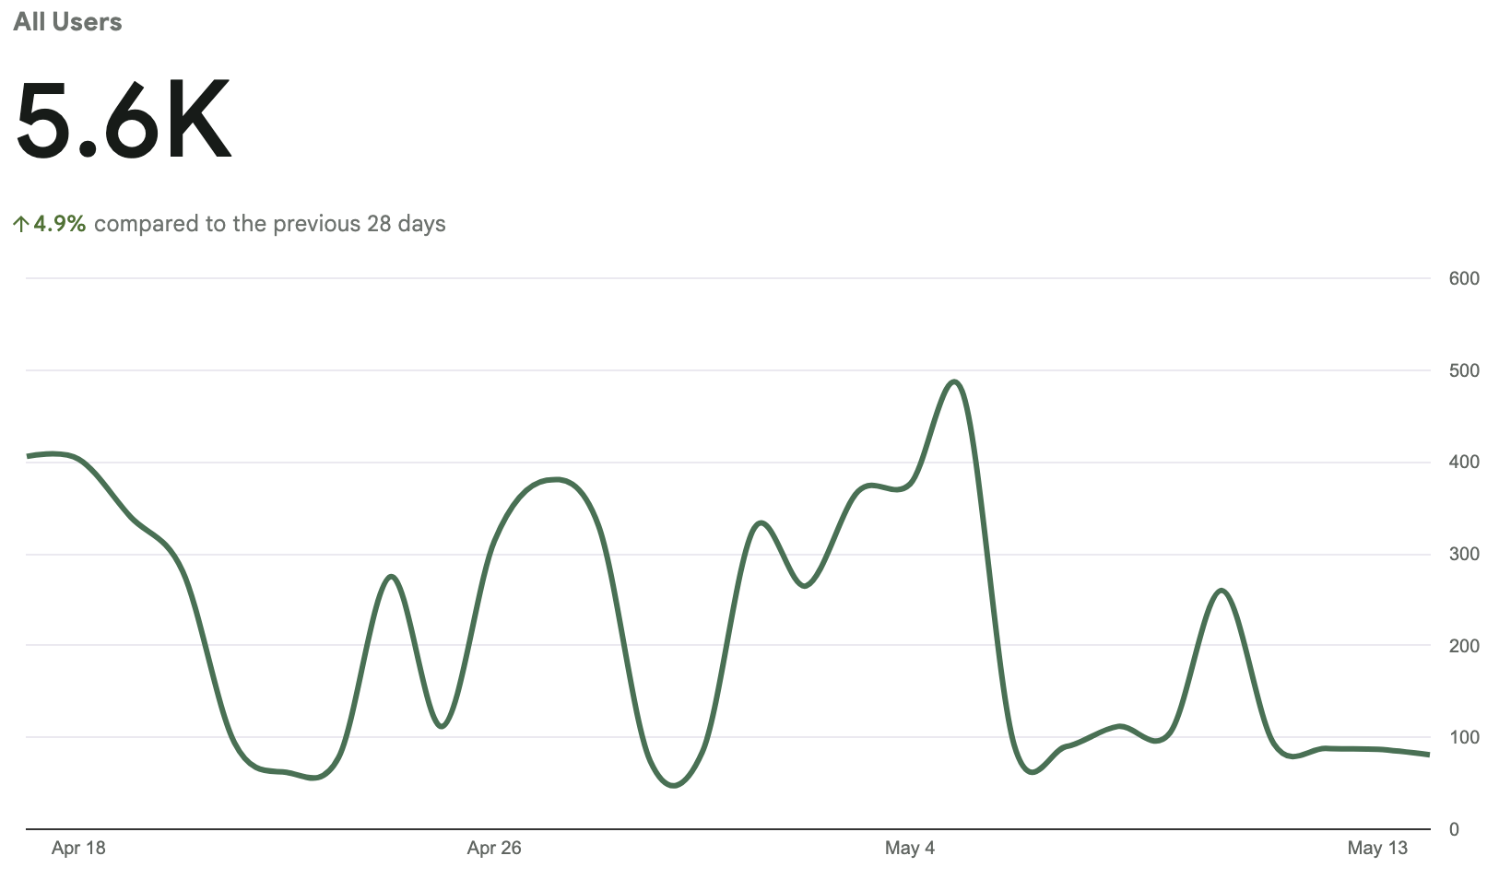
Task: Click "compared to the previous 28 days" text
Action: coord(269,224)
